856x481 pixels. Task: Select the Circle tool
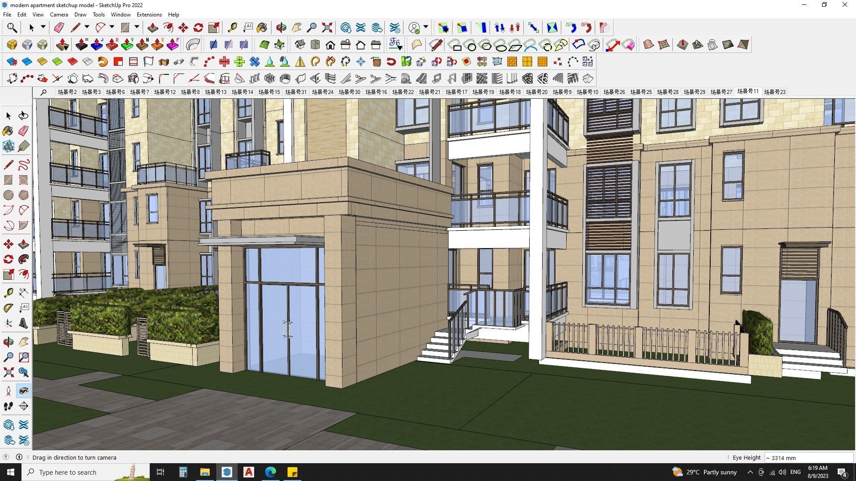8,195
